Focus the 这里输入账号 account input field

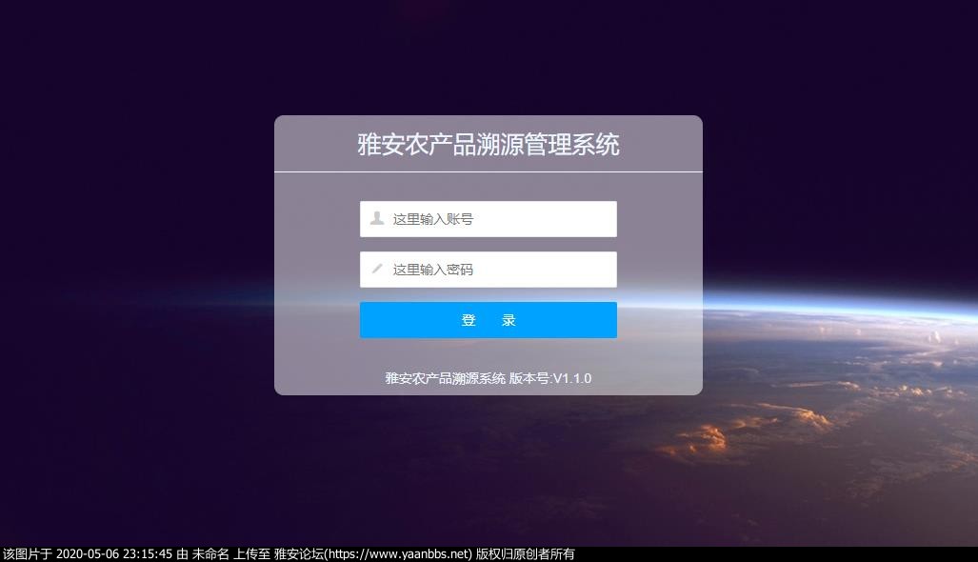489,219
